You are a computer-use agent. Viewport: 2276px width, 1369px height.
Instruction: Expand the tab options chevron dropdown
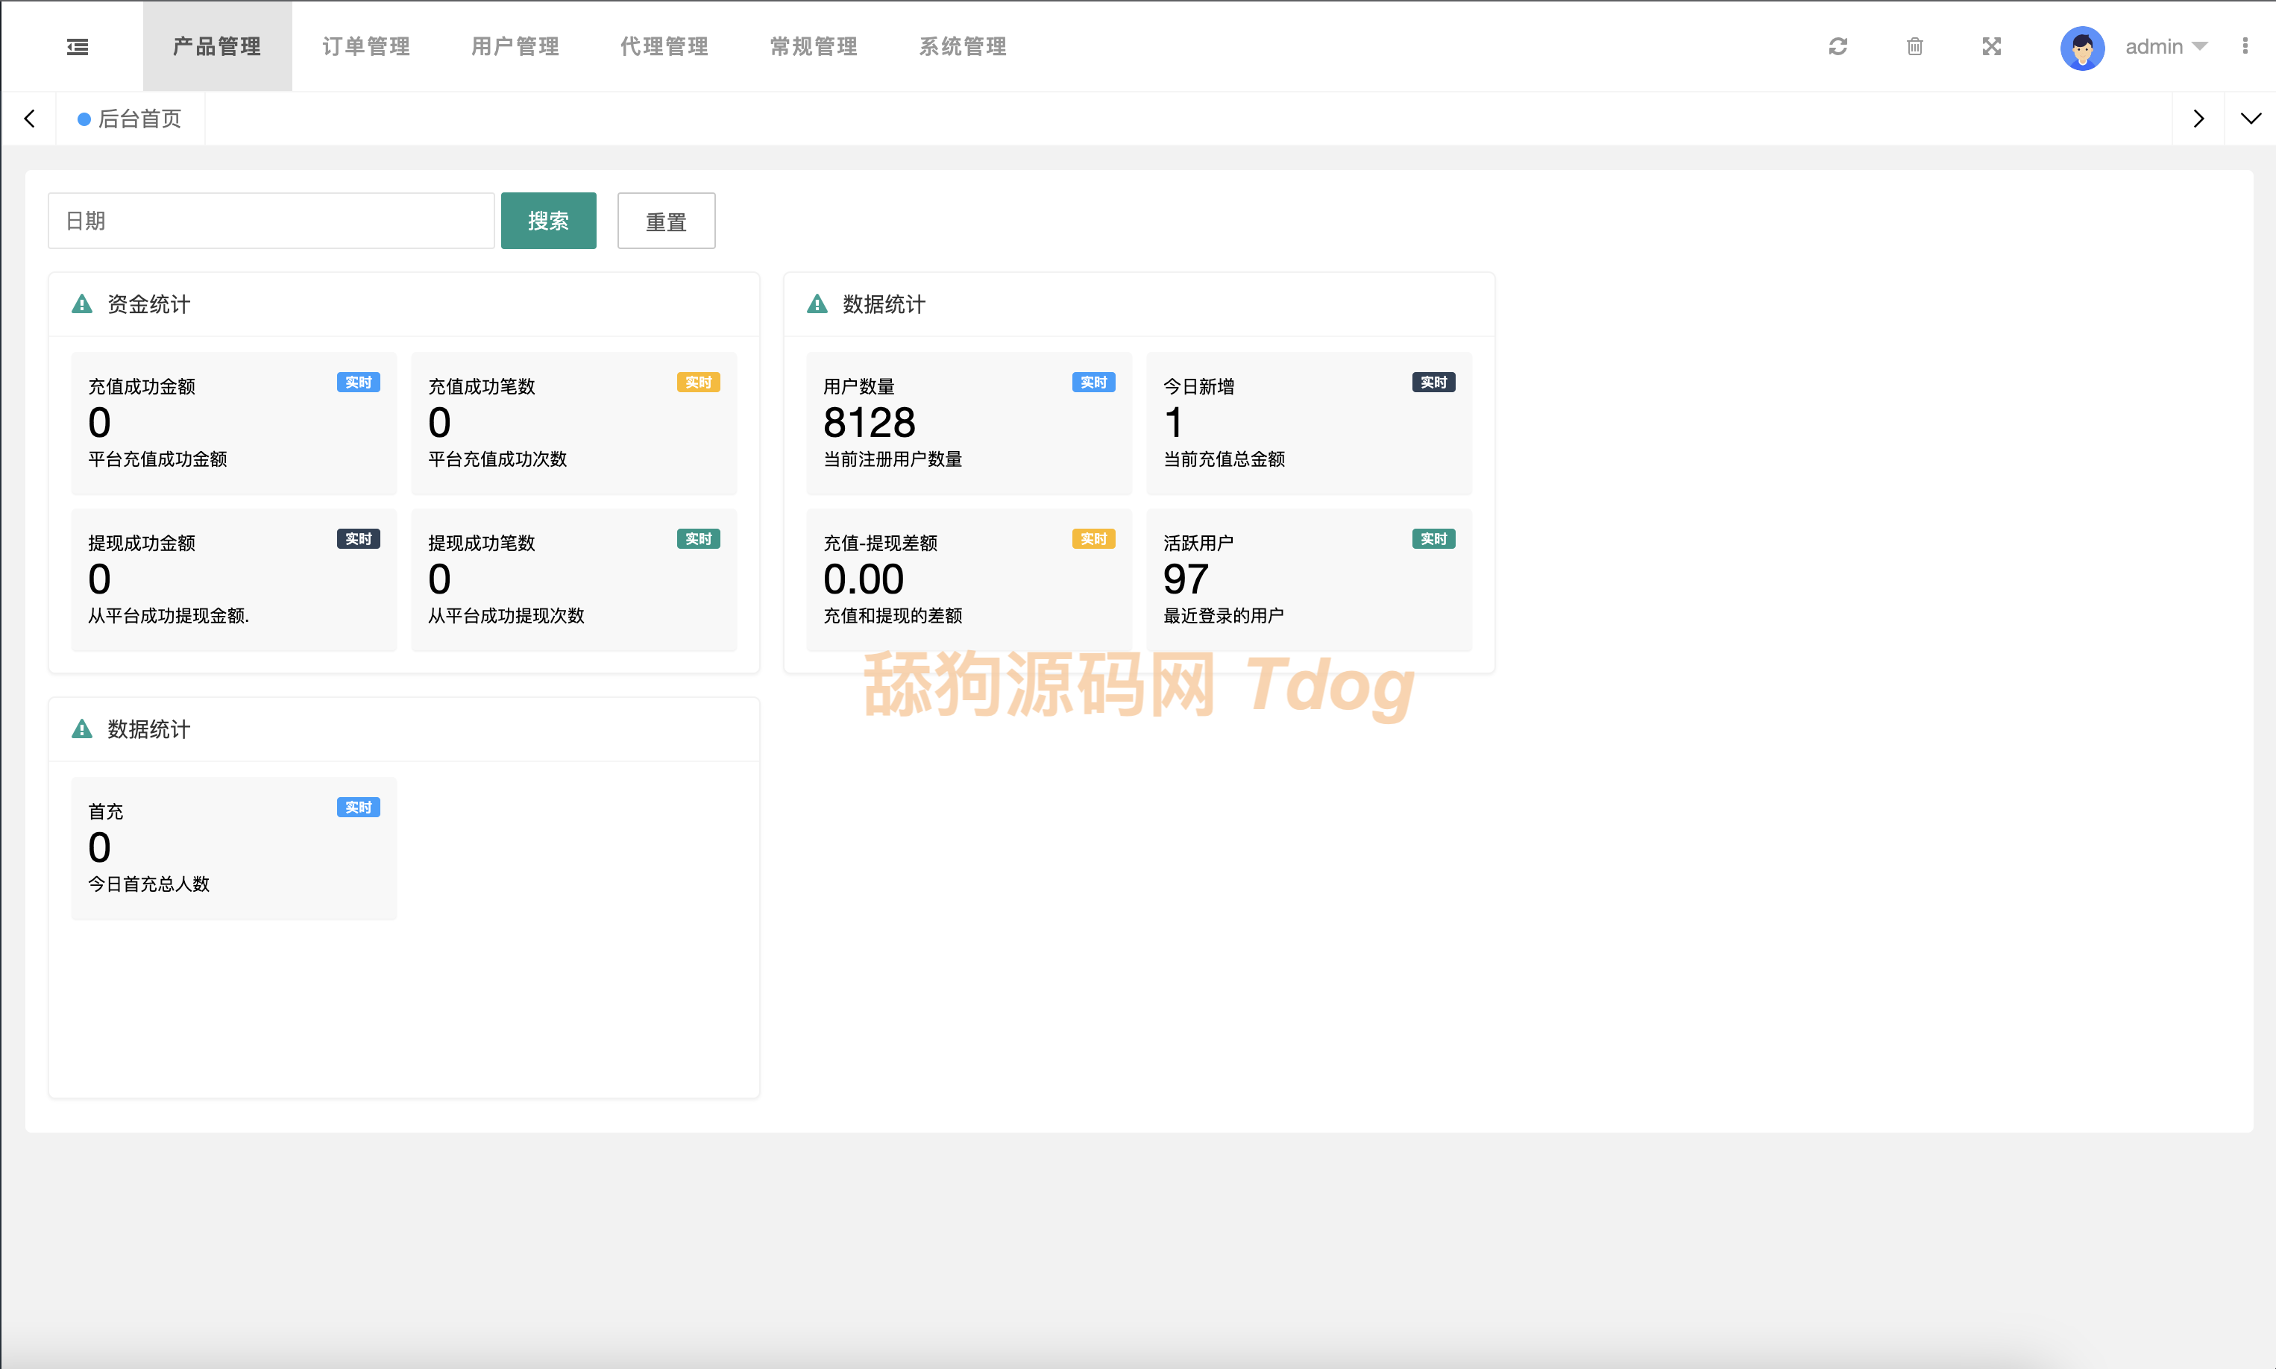pyautogui.click(x=2250, y=118)
